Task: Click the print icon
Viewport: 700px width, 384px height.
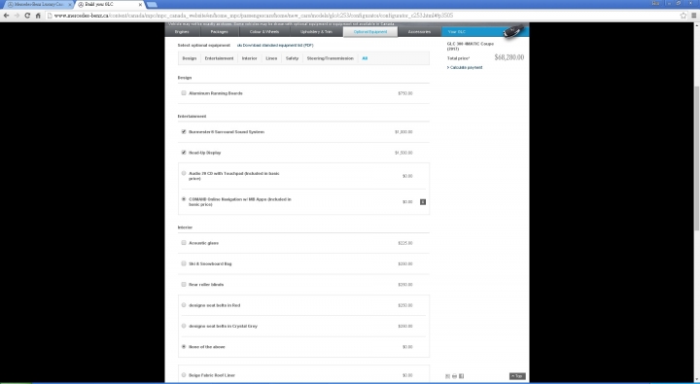Action: [x=454, y=376]
